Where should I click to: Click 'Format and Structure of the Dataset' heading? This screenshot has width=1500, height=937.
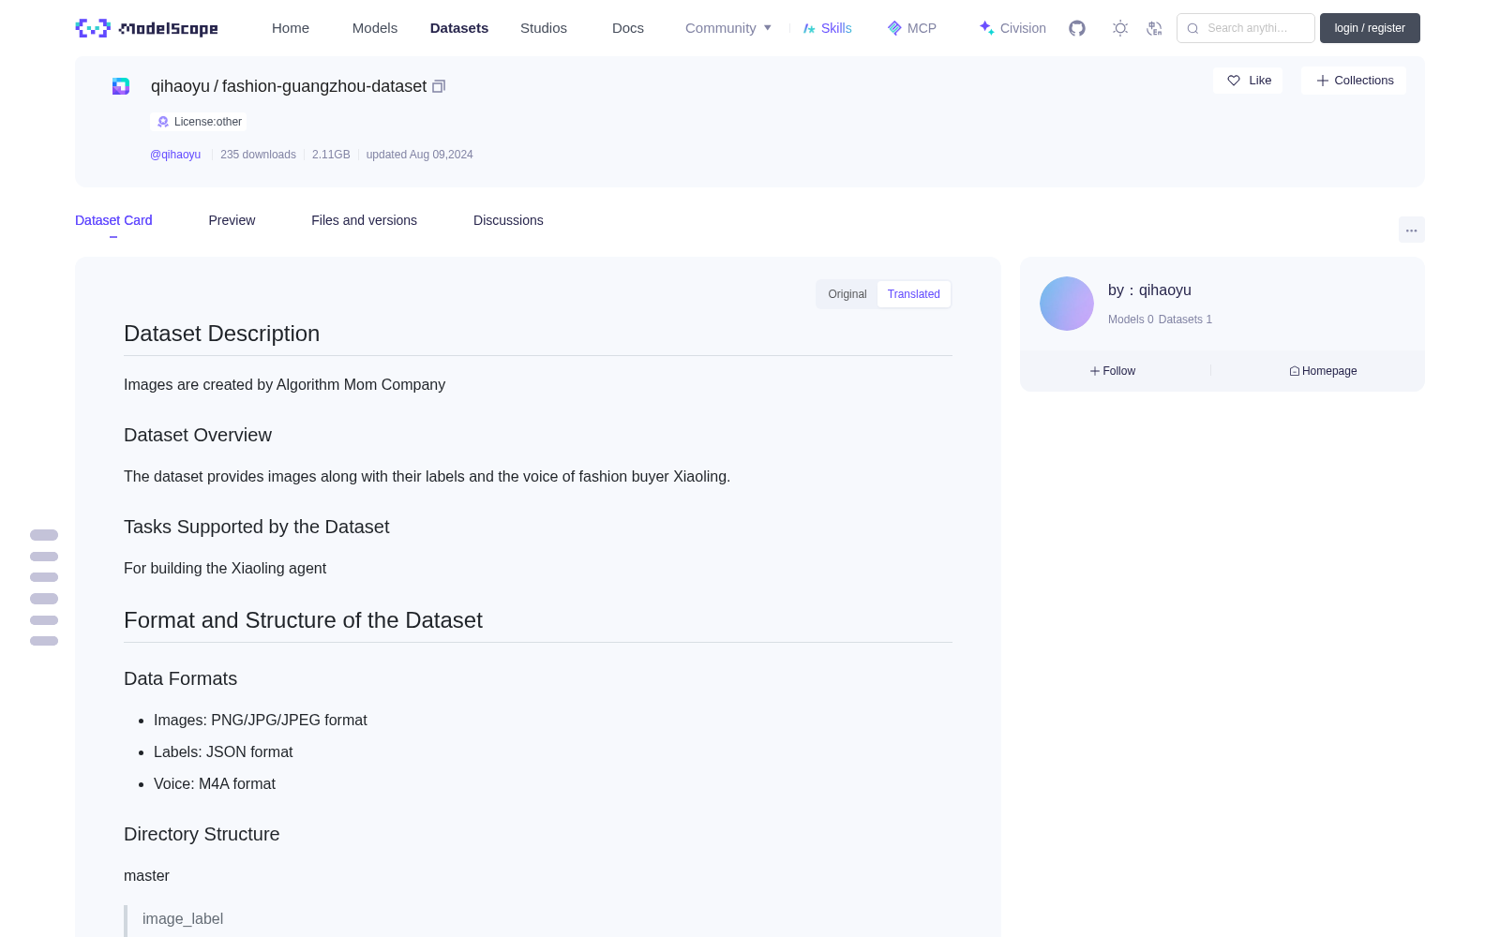pyautogui.click(x=303, y=620)
